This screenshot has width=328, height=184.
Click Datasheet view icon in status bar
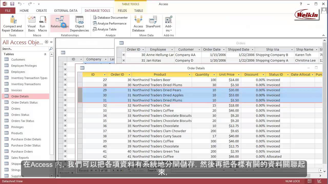pyautogui.click(x=310, y=181)
